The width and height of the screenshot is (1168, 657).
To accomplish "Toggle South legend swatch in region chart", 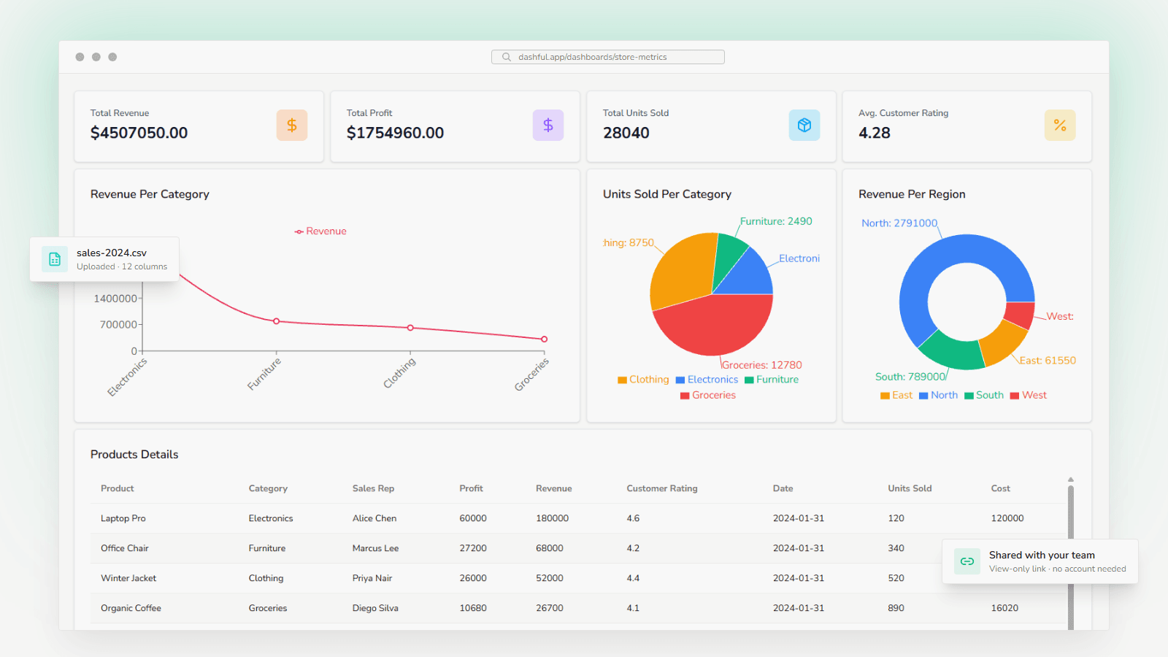I will (969, 396).
